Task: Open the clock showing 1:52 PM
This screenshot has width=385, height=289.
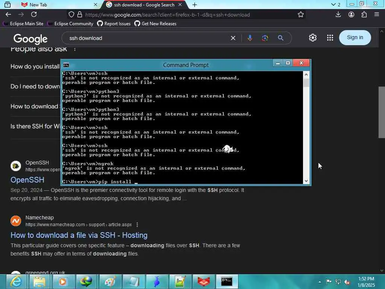Action: coord(366,281)
